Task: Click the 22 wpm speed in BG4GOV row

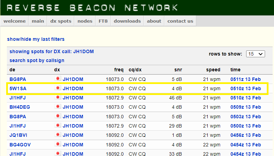Action: point(212,145)
